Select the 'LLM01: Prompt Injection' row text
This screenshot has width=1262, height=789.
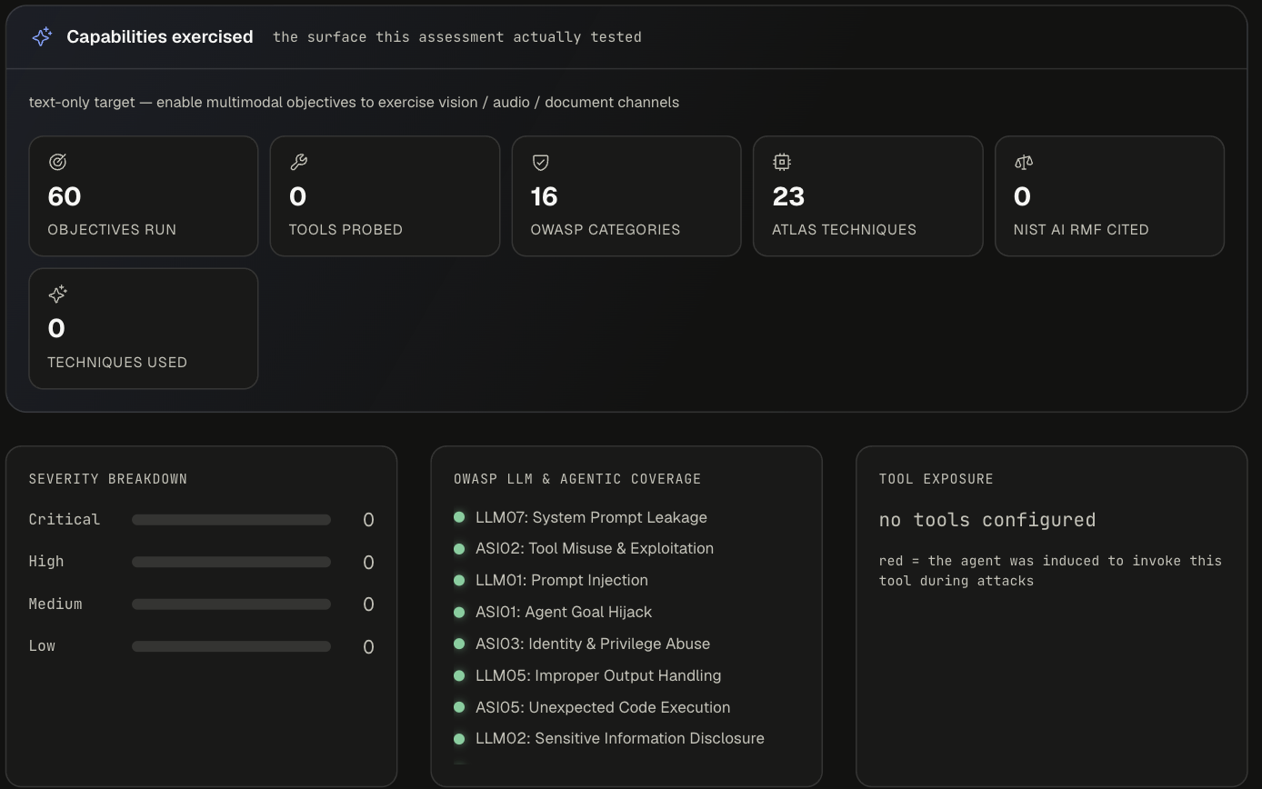click(x=562, y=580)
